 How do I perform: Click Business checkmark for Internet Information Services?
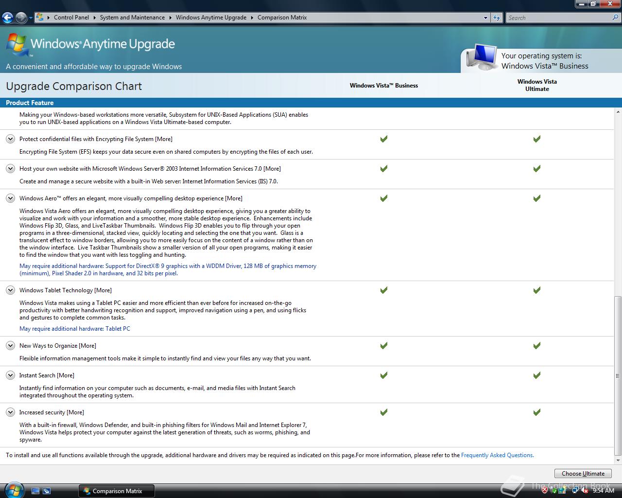pyautogui.click(x=384, y=169)
